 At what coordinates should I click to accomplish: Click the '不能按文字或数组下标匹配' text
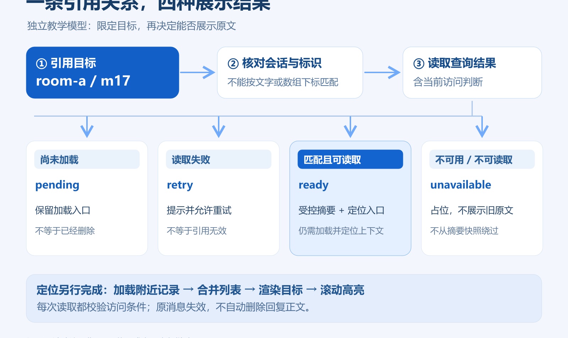283,82
